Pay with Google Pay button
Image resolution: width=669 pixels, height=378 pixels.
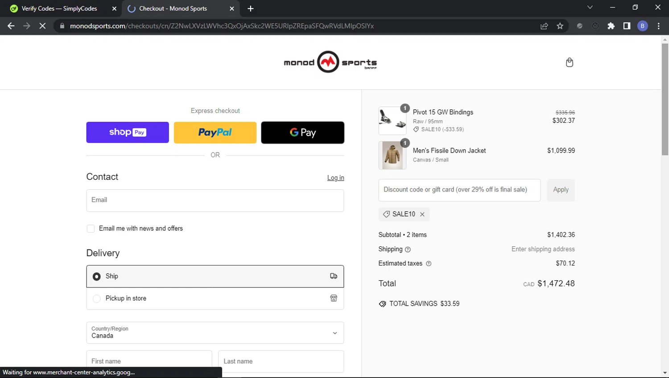(302, 133)
